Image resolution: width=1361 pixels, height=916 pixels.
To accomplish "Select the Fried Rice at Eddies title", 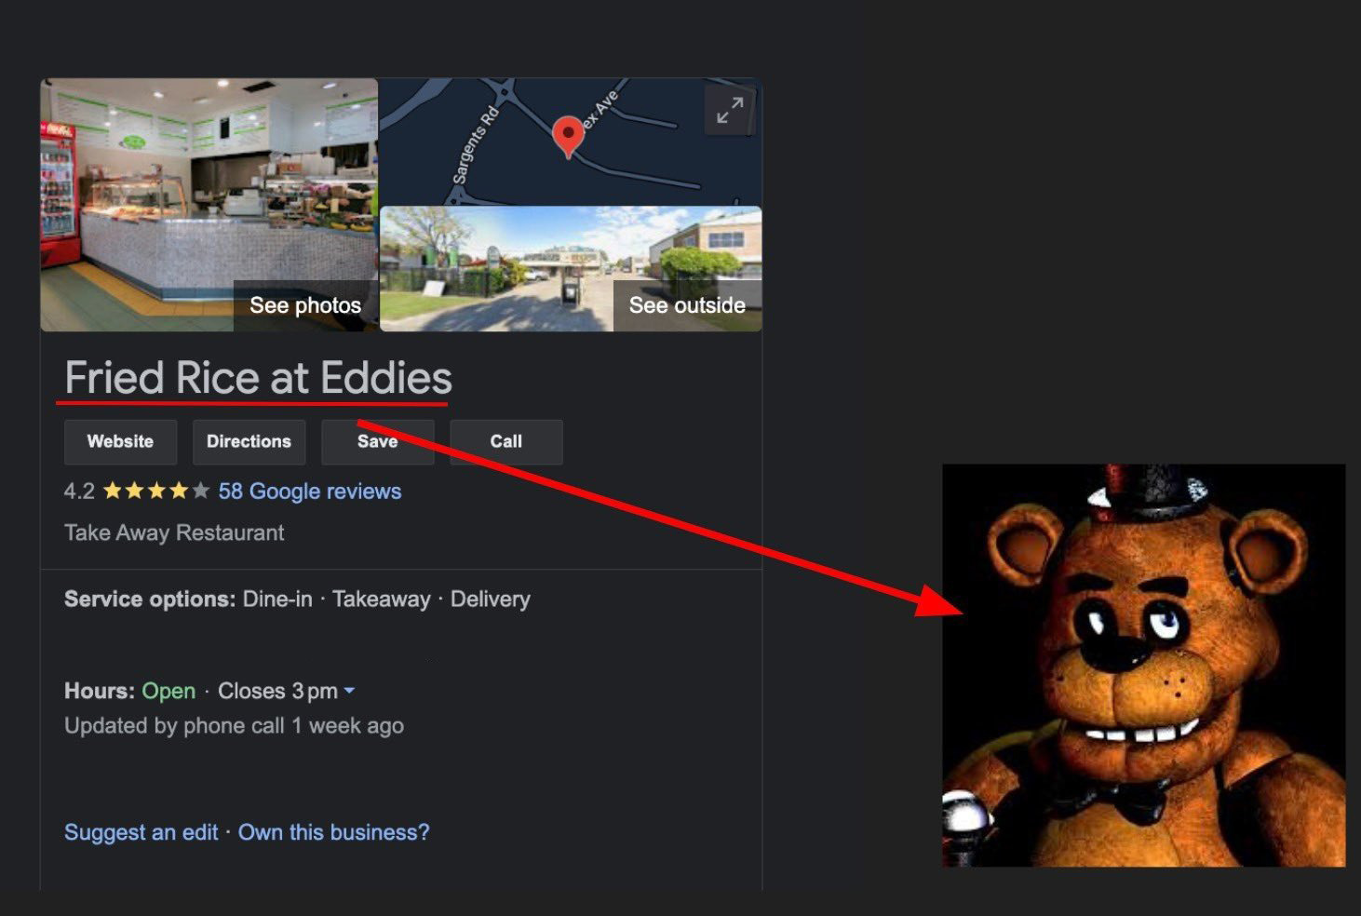I will [x=258, y=378].
